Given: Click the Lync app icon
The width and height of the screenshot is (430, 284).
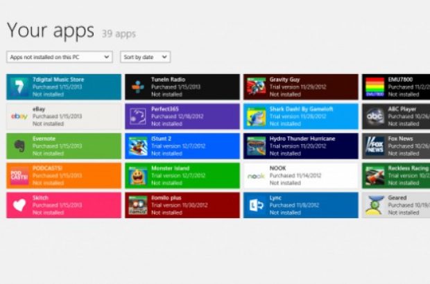Looking at the screenshot, I should [x=257, y=205].
